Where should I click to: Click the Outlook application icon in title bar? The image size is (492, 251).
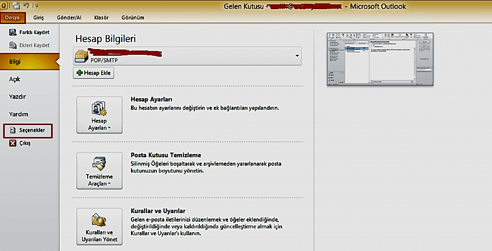4,5
